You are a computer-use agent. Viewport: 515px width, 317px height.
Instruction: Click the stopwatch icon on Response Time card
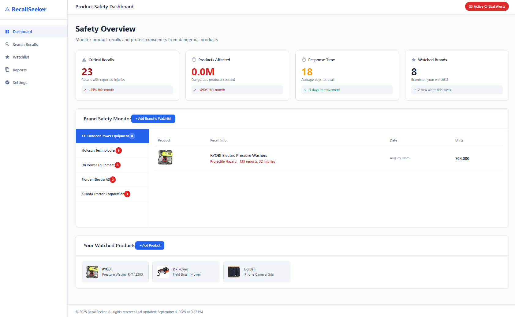pyautogui.click(x=304, y=59)
